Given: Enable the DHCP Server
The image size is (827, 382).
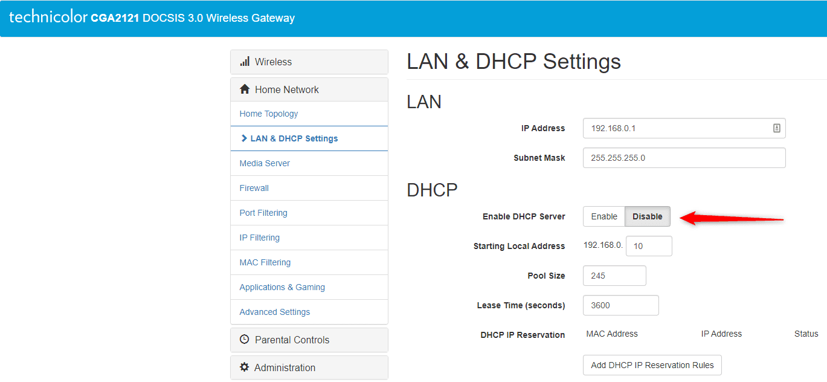Looking at the screenshot, I should point(604,216).
